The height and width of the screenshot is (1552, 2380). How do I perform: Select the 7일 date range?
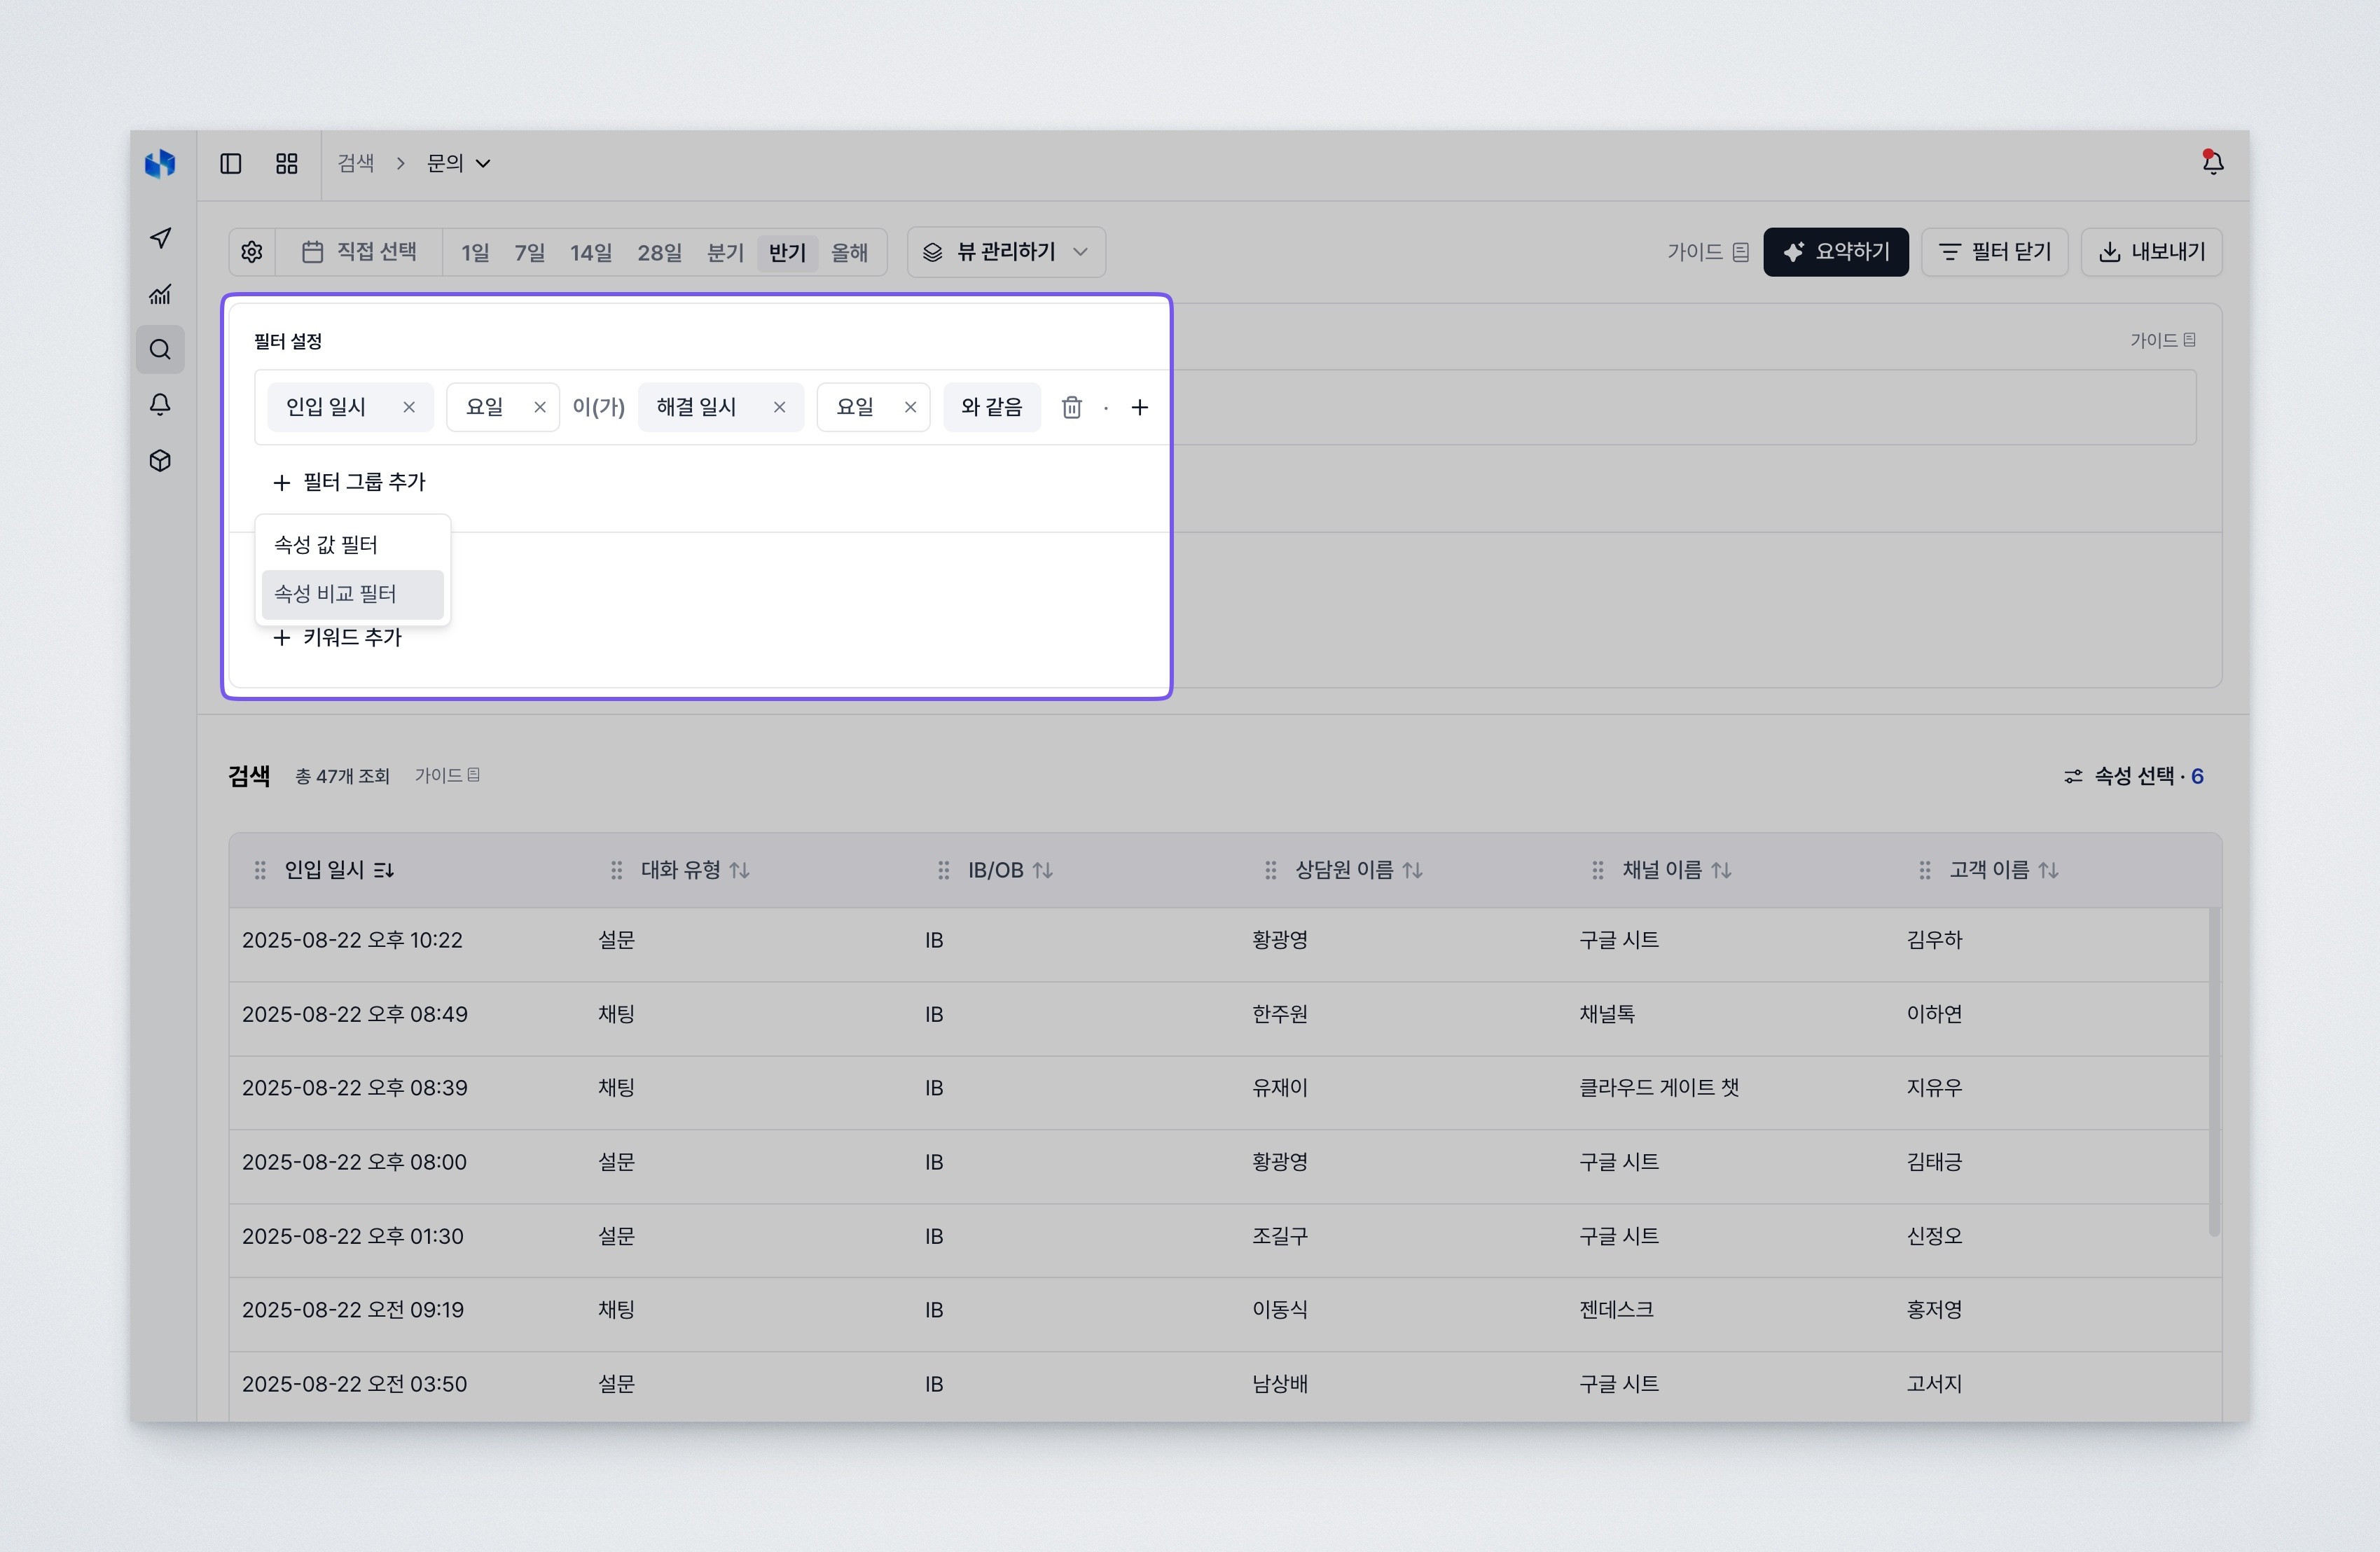529,252
